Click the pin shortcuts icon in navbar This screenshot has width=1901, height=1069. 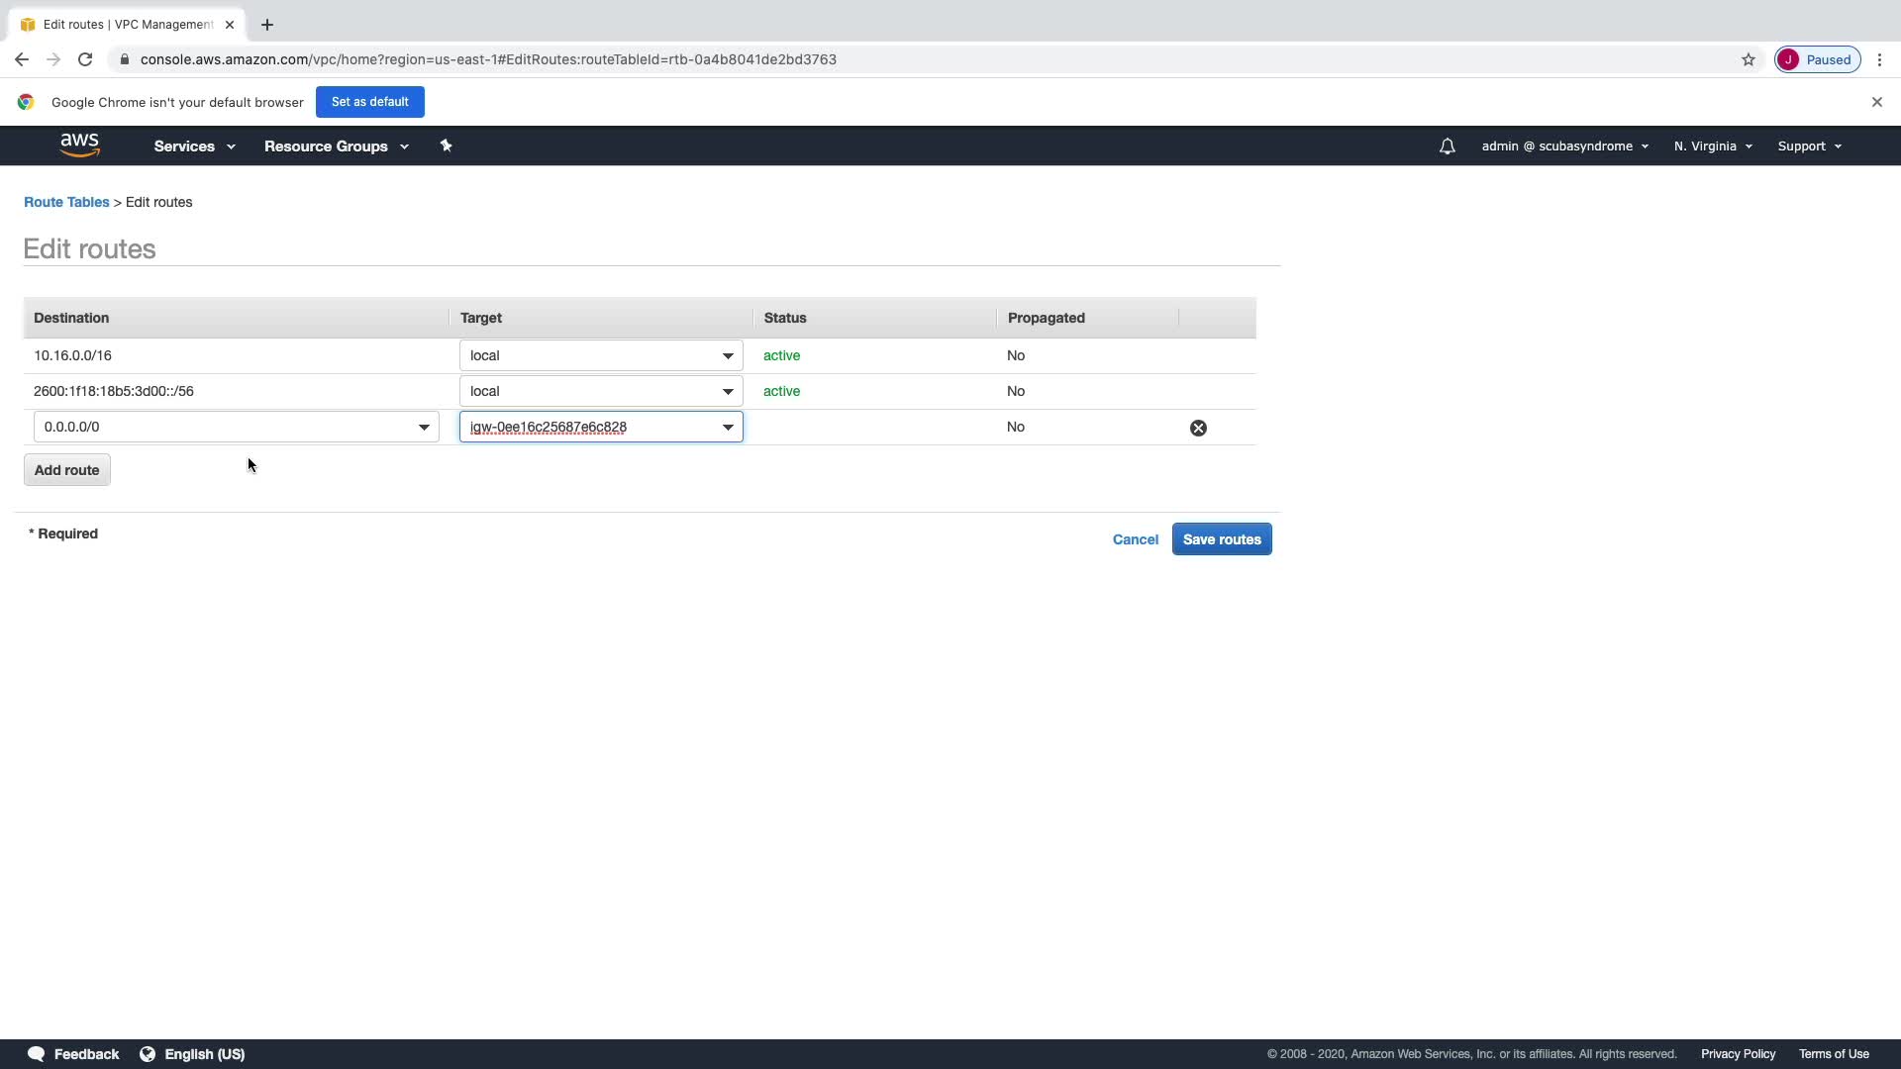(x=446, y=146)
